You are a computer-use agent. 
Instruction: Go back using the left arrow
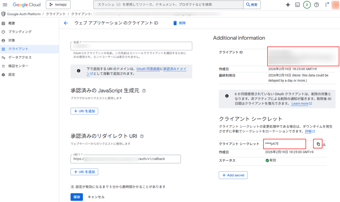coord(66,23)
